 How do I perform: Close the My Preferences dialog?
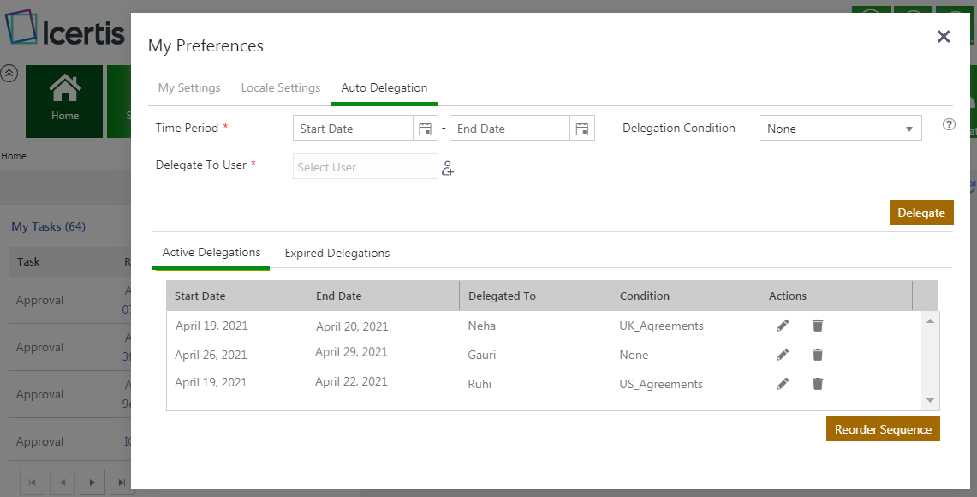click(x=944, y=36)
